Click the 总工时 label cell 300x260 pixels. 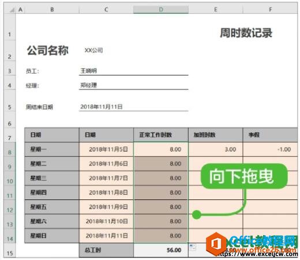[x=106, y=250]
